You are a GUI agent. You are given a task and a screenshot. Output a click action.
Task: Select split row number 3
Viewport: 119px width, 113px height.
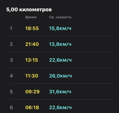[x=62, y=60]
